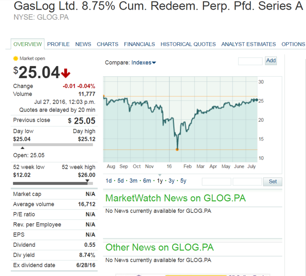Click the Add comparison button
Screen dimensions: 306x276
271,61
